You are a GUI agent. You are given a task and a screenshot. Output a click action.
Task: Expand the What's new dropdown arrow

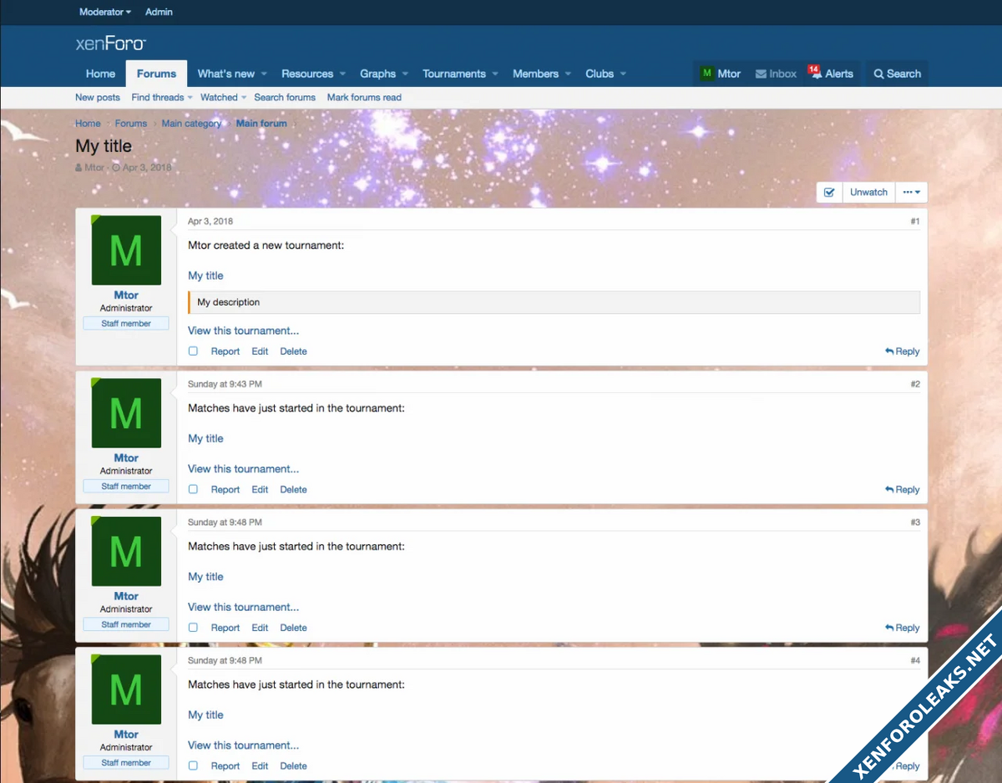[264, 74]
